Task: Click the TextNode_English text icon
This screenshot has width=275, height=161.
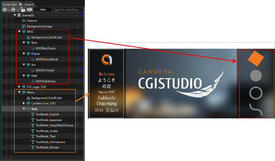Action: (x=33, y=114)
